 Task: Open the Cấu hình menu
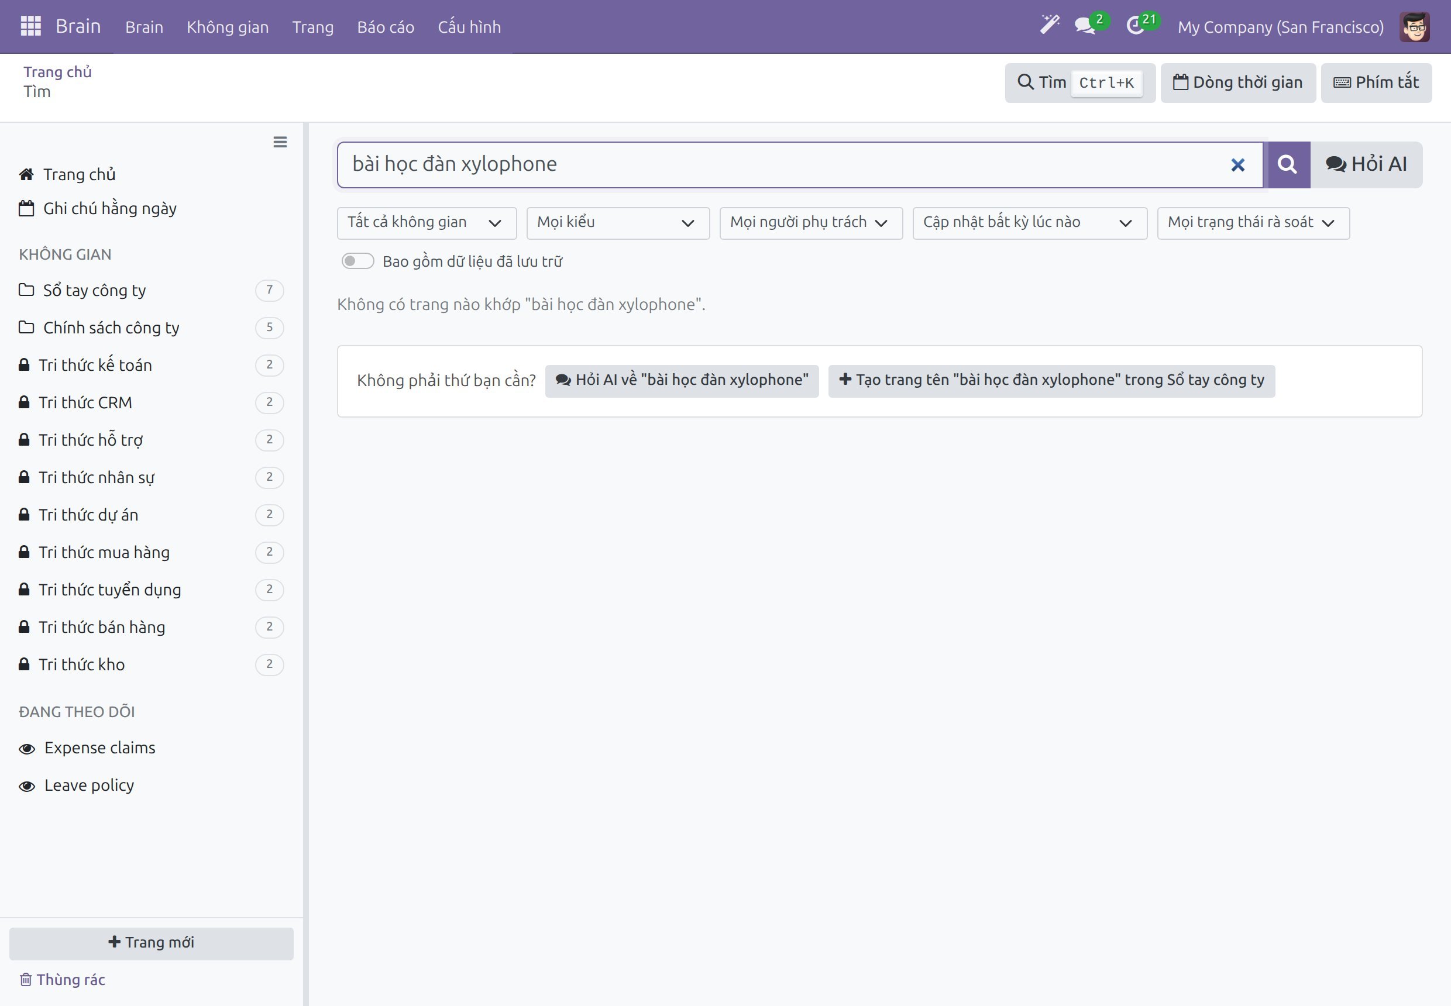coord(469,27)
